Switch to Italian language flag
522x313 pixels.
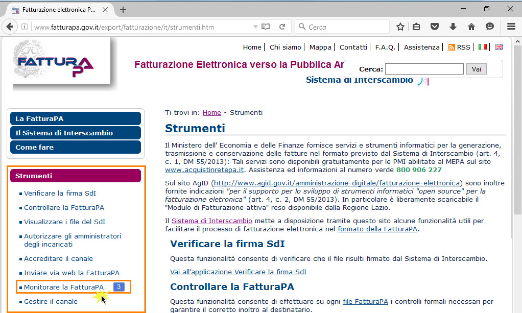[482, 46]
